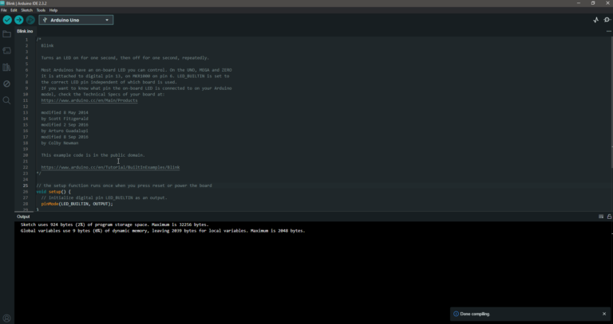Follow the arduino.cc Main/Products link

(89, 100)
